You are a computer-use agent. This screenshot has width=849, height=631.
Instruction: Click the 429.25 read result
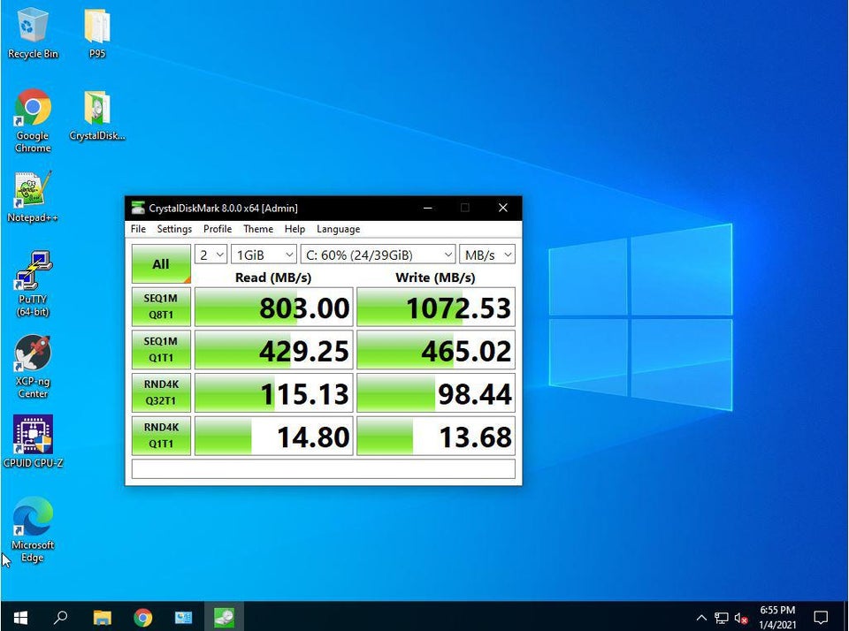click(273, 350)
